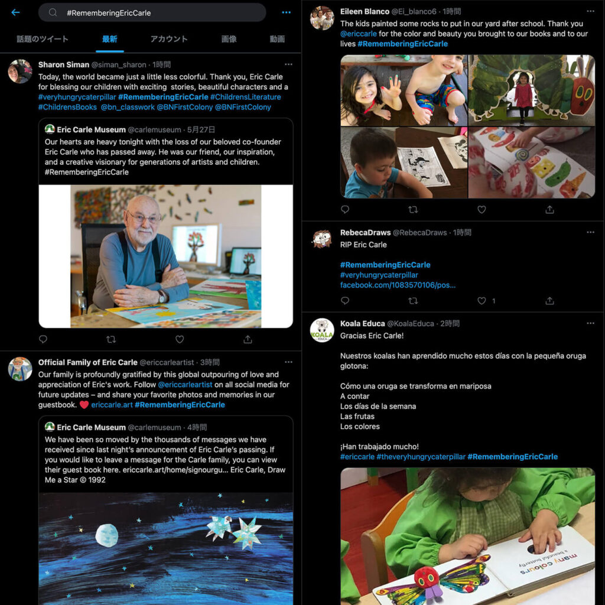Image resolution: width=605 pixels, height=605 pixels.
Task: Retweet Eileen Blanco's rock painting tweet
Action: click(413, 210)
